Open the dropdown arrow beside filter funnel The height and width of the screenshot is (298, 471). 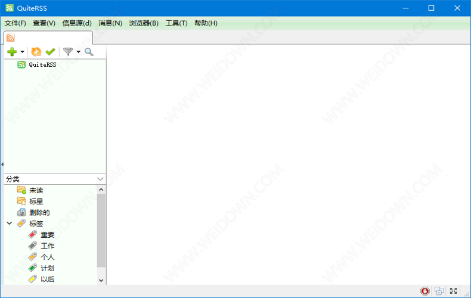(x=78, y=52)
